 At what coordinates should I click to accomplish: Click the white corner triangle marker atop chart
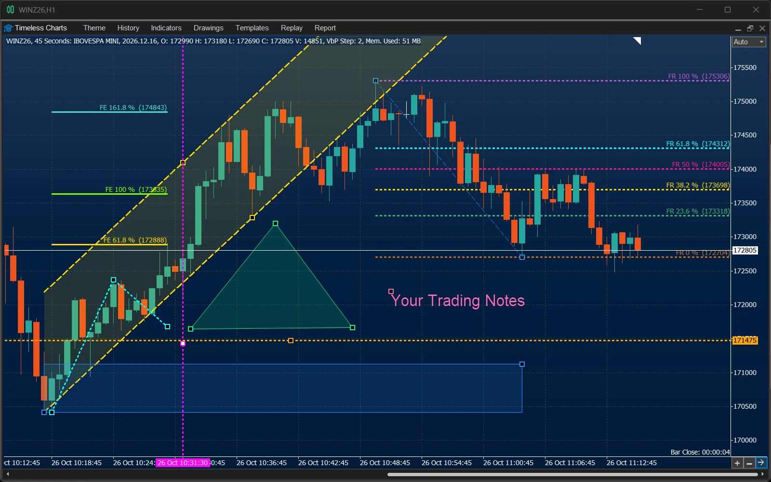(637, 41)
